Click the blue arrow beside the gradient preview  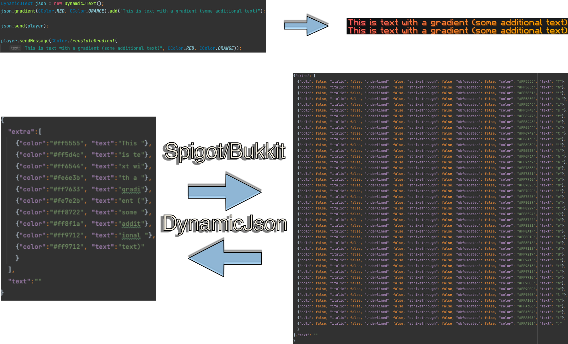(306, 26)
